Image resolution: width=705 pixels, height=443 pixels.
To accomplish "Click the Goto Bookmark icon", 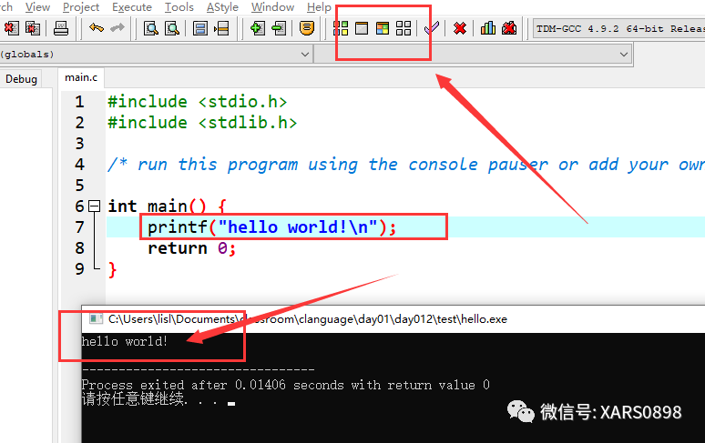I will pyautogui.click(x=307, y=28).
